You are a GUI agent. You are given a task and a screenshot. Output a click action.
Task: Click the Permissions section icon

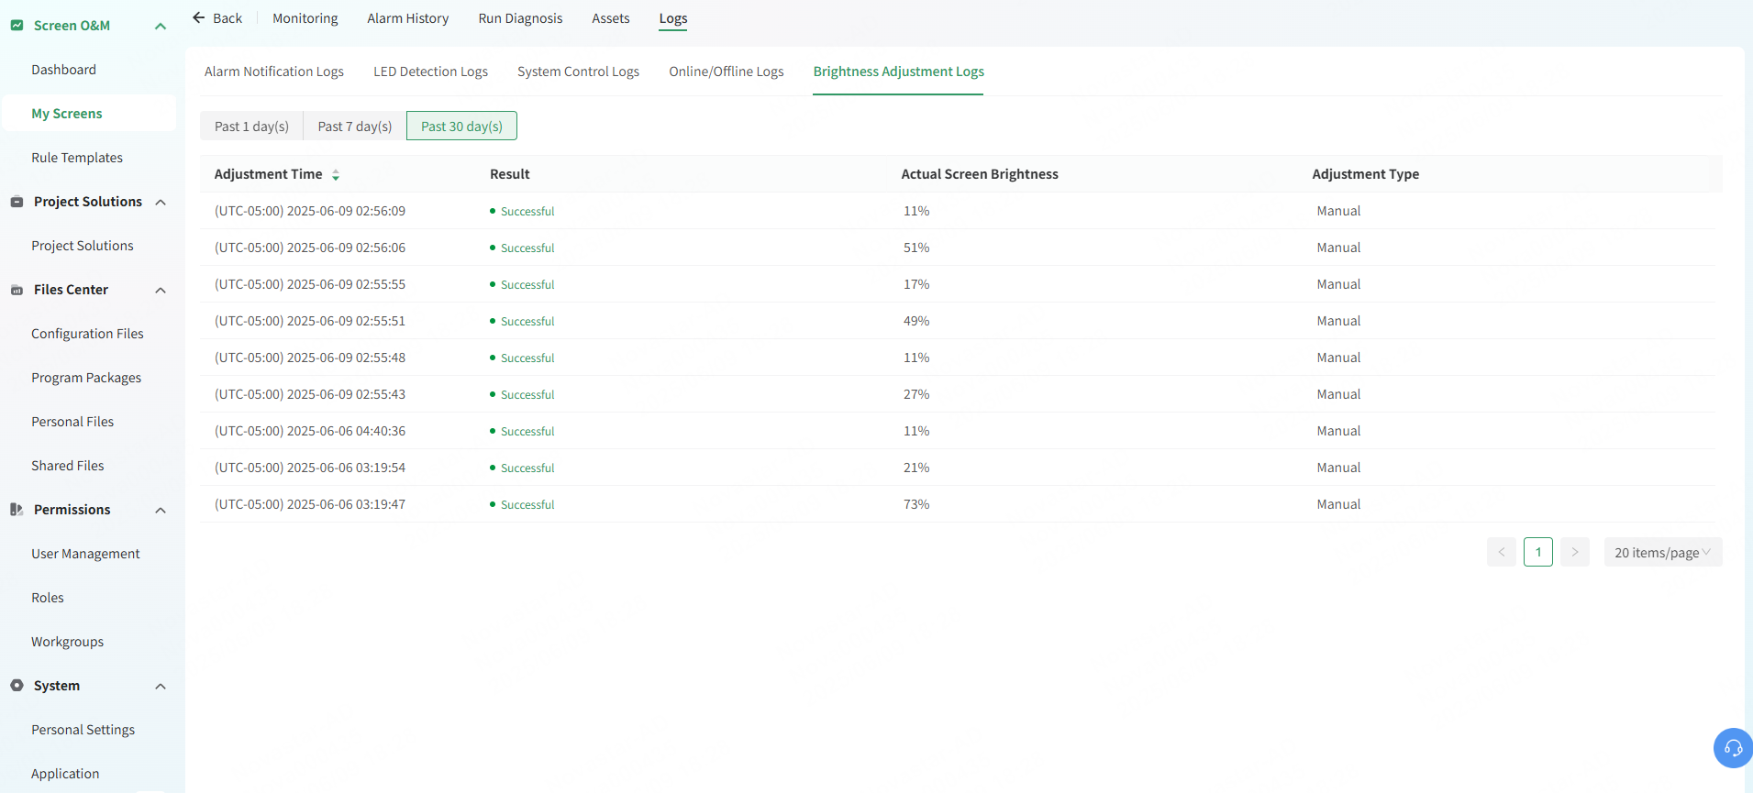pos(17,510)
